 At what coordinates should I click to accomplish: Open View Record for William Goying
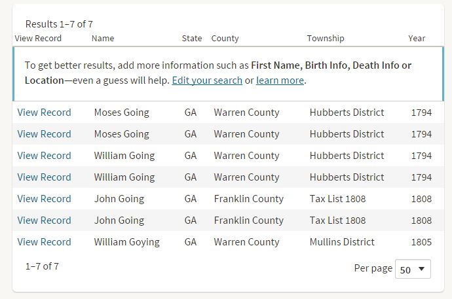pyautogui.click(x=44, y=242)
